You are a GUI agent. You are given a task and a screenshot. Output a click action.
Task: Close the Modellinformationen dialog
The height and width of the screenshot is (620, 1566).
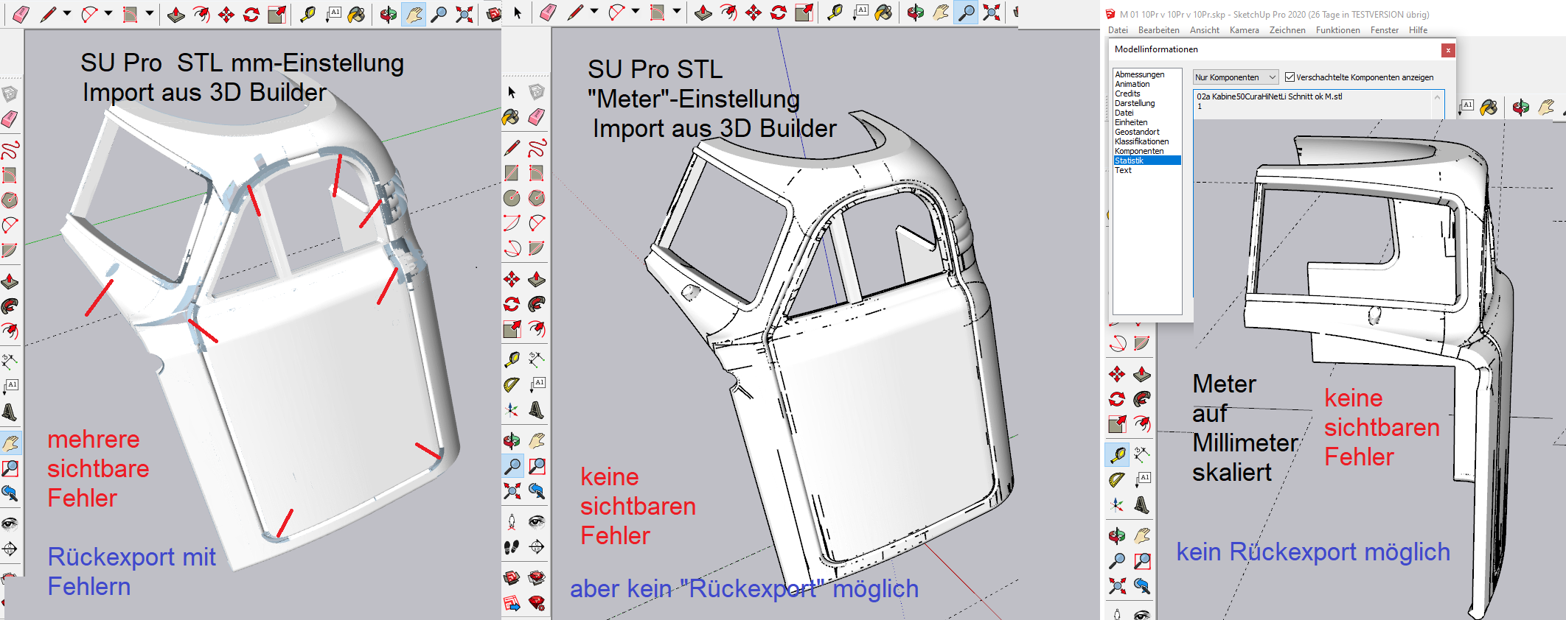1448,50
